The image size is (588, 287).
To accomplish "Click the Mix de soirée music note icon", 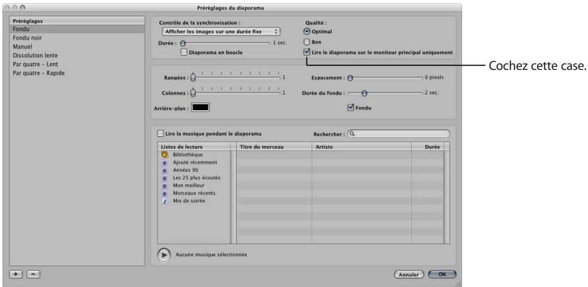I will (x=164, y=201).
